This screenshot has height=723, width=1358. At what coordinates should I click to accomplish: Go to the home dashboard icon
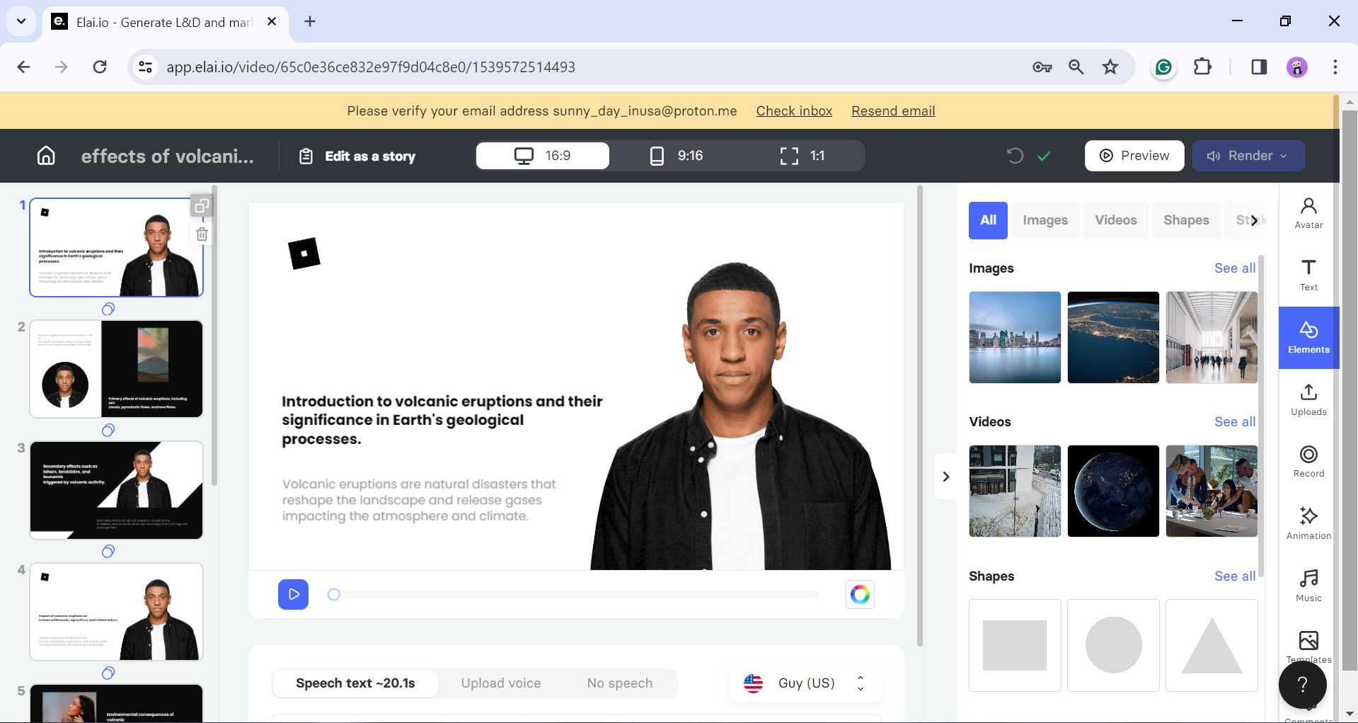[46, 156]
